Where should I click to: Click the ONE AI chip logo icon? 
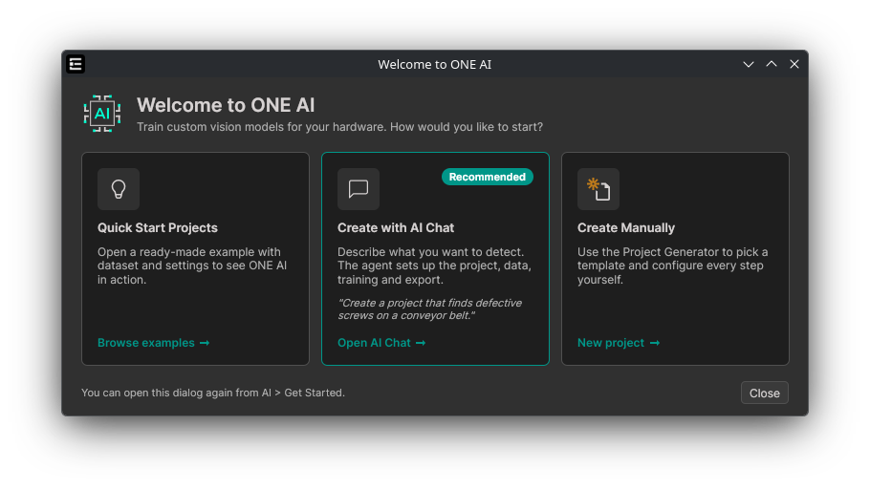(x=102, y=114)
